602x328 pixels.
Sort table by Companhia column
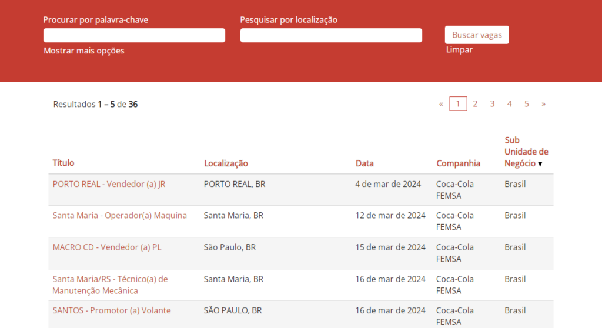tap(458, 163)
